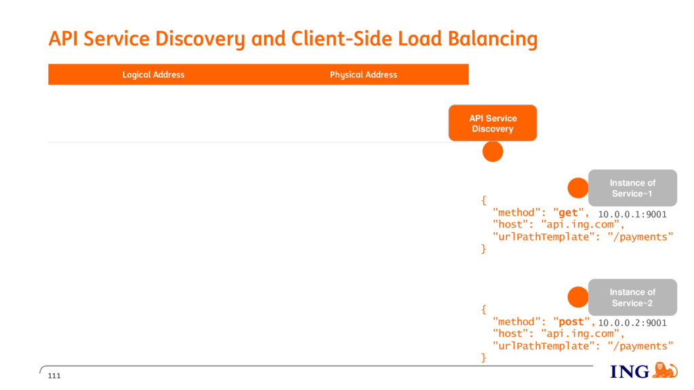
Task: Click the Physical Address column header
Action: pos(363,74)
